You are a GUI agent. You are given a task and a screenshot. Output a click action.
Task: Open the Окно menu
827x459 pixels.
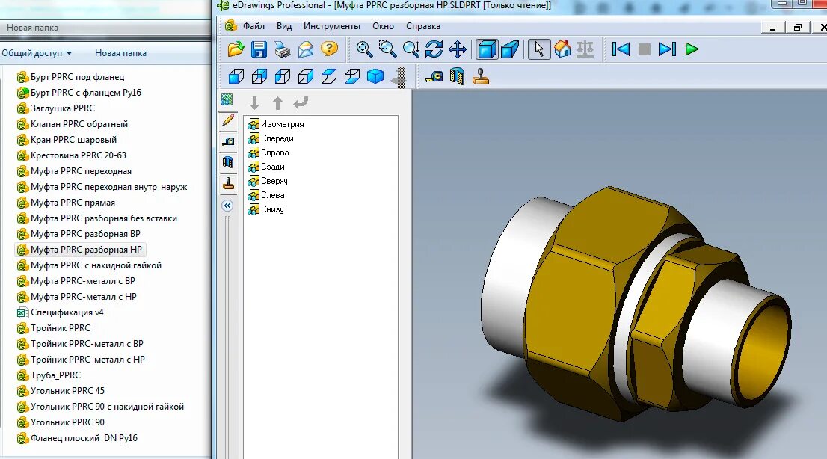pos(383,26)
